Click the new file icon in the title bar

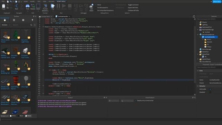coord(8,1)
